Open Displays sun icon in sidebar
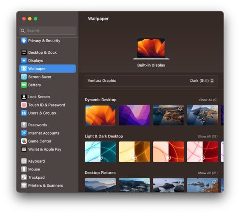 (24, 61)
